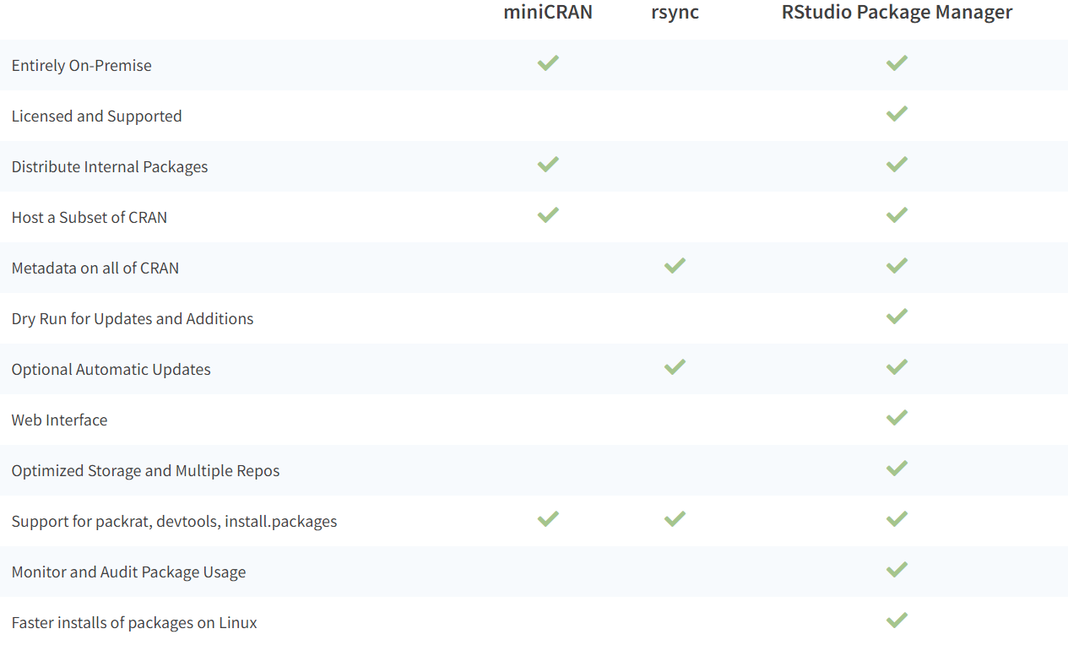Screen dimensions: 1068x645
Task: Click rsync checkmark for packrat support row
Action: point(675,519)
